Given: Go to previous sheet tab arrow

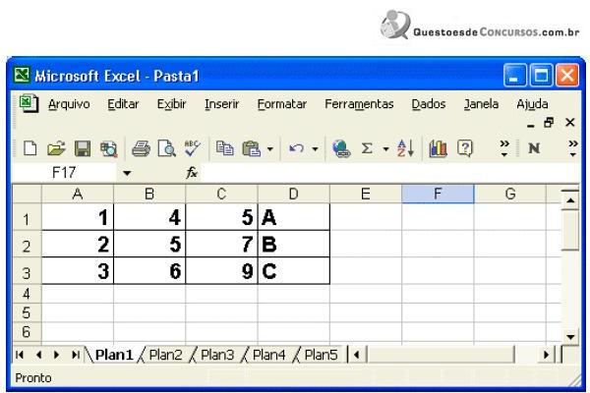Looking at the screenshot, I should 38,355.
